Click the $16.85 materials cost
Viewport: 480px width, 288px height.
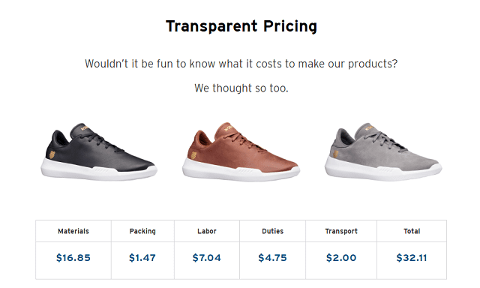73,258
